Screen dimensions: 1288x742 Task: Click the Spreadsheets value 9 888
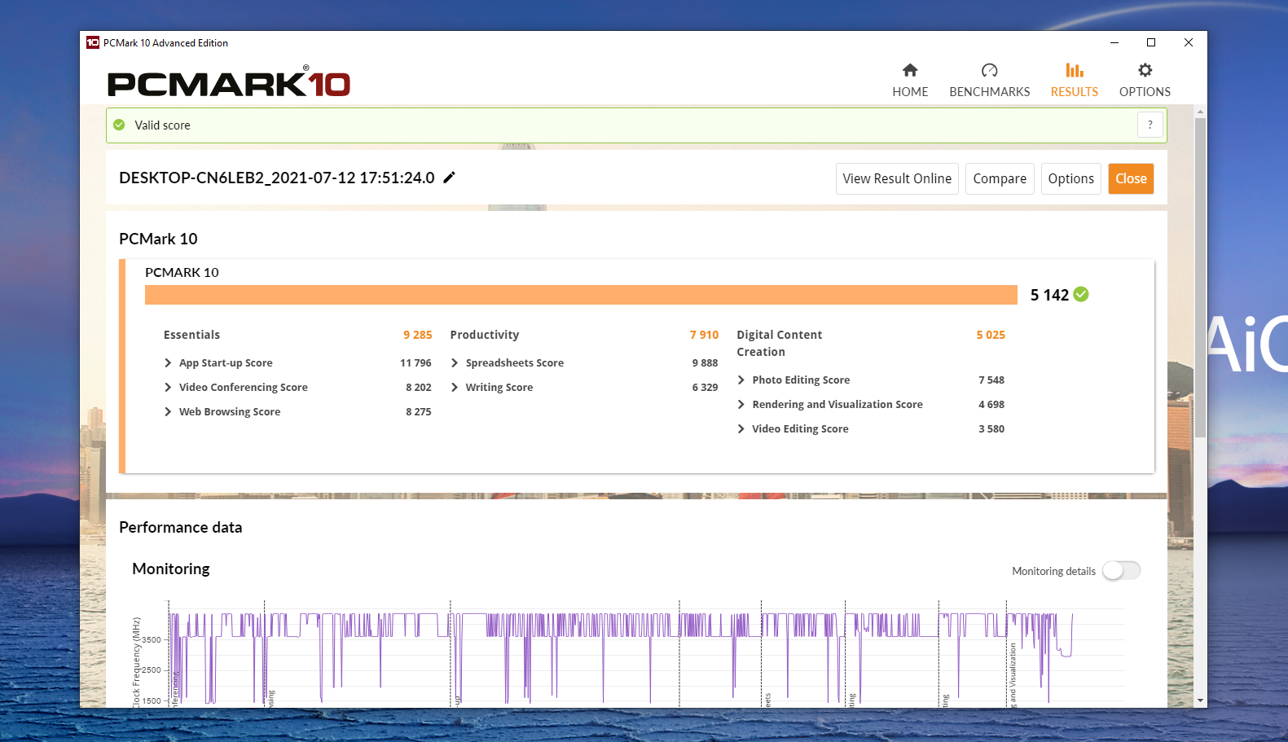coord(705,363)
